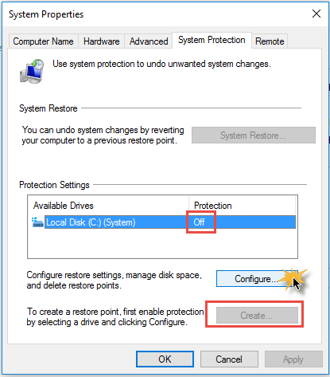Click the Off protection status value

(x=199, y=222)
